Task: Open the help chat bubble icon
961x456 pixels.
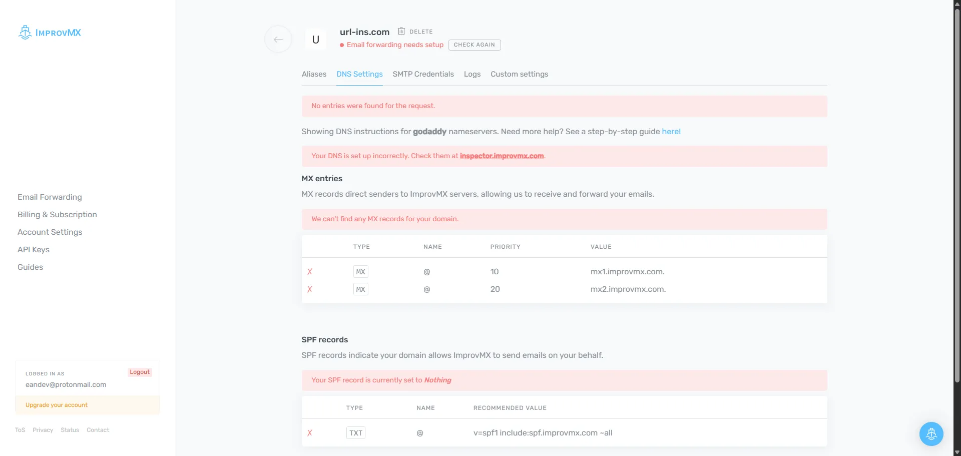Action: coord(931,433)
